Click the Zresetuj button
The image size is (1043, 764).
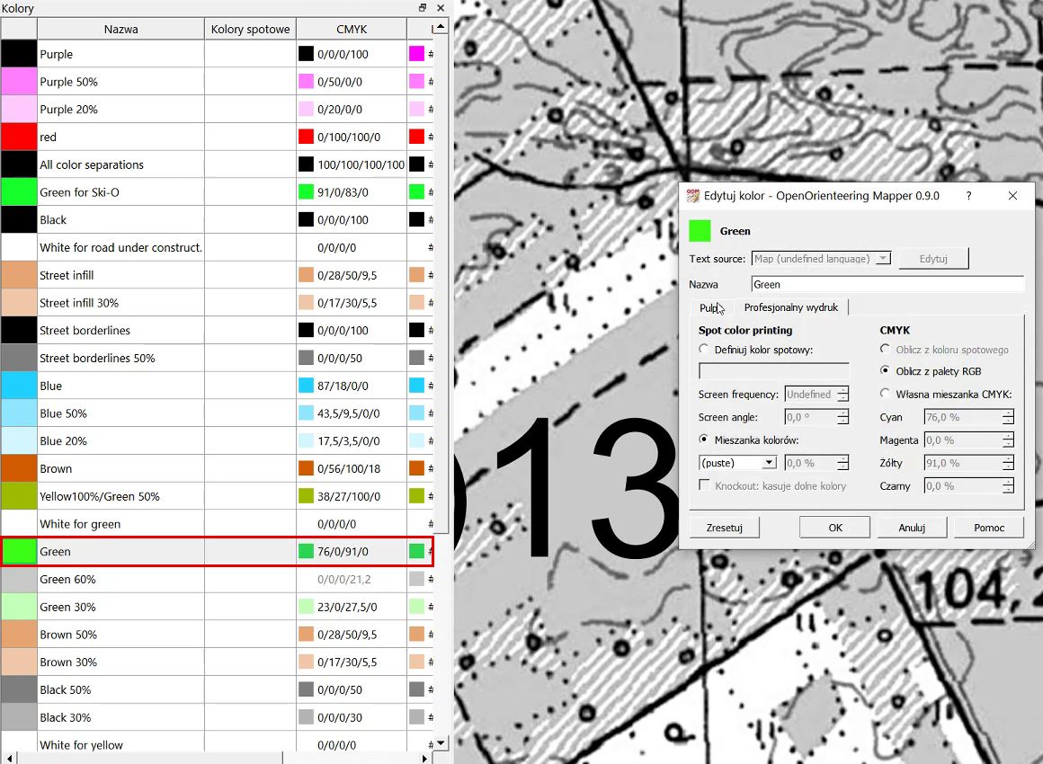click(725, 528)
